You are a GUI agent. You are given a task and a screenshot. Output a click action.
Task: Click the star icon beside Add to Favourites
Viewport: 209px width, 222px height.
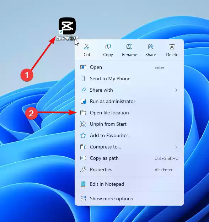(83, 135)
